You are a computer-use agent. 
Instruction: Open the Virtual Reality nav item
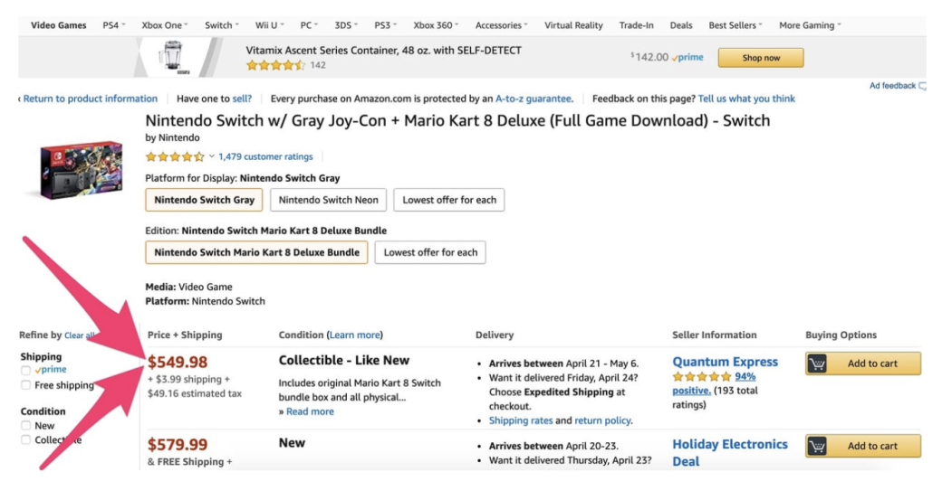pos(573,25)
